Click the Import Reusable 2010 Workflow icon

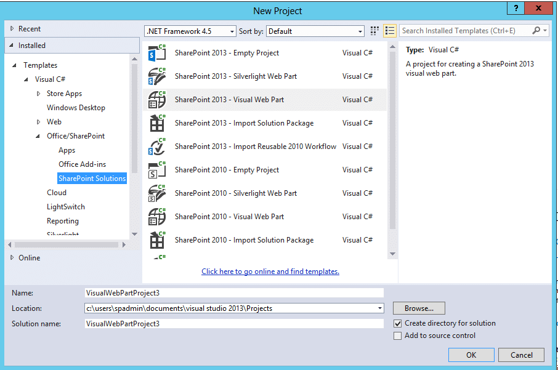coord(157,147)
